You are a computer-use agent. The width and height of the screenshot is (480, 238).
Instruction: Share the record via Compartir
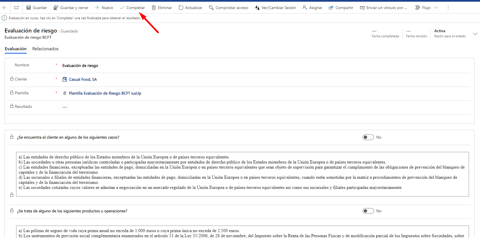[x=341, y=8]
